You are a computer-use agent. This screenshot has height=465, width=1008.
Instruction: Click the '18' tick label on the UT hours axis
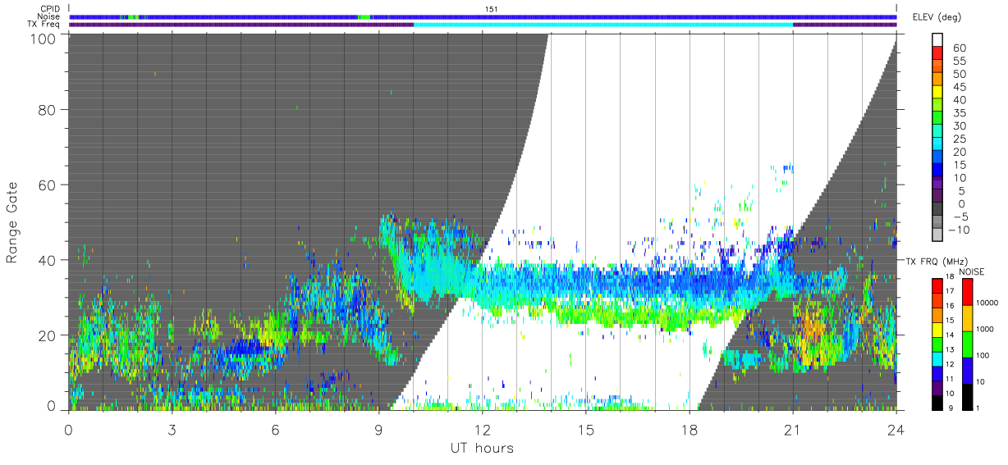pos(690,429)
